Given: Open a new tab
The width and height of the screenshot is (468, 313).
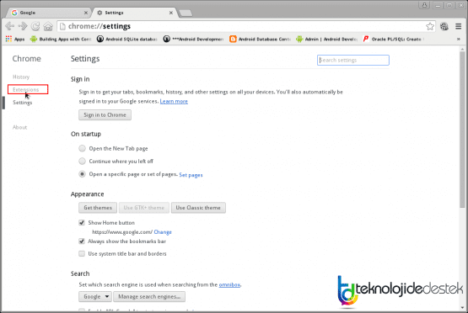Looking at the screenshot, I should pos(186,13).
